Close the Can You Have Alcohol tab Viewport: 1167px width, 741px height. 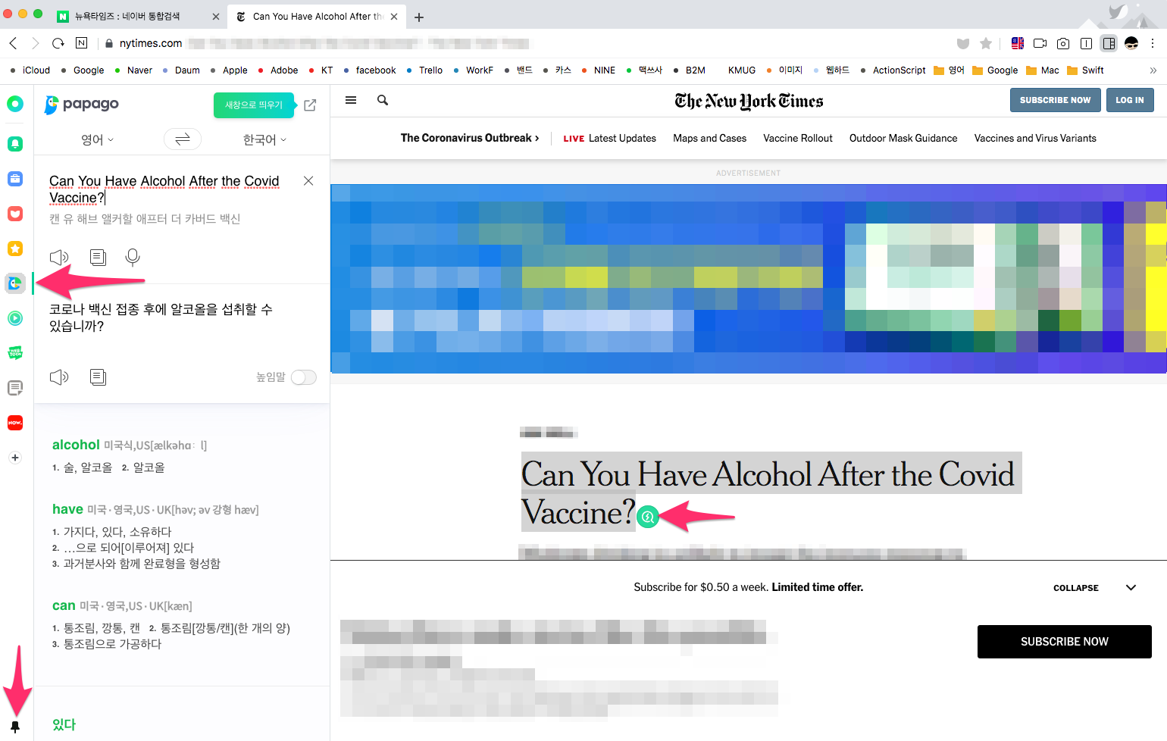[394, 17]
